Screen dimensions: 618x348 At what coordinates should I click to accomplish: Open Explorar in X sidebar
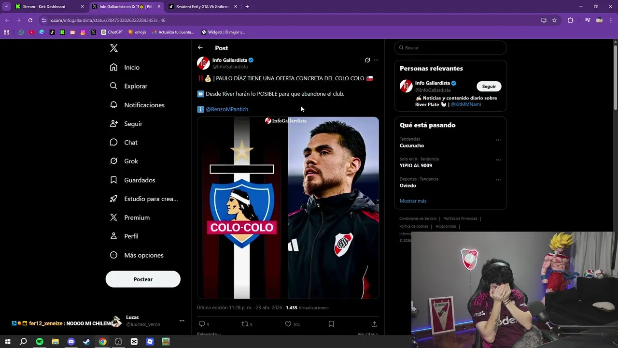coord(129,86)
